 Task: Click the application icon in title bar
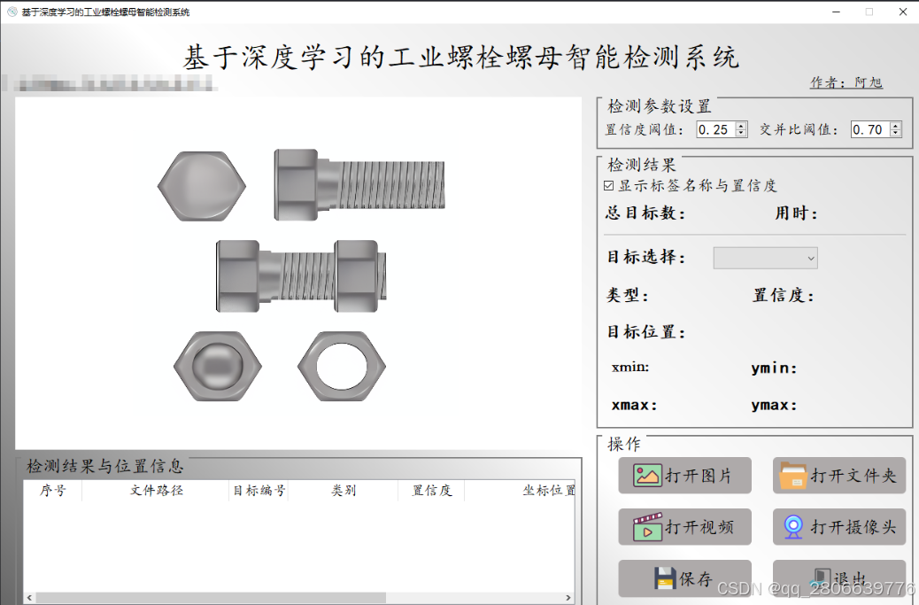pos(12,12)
